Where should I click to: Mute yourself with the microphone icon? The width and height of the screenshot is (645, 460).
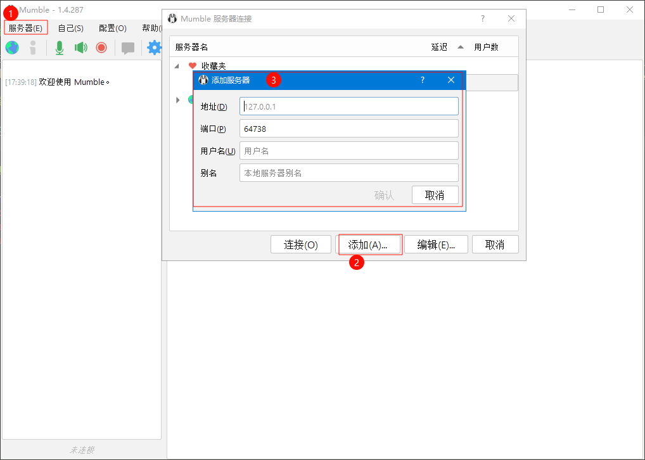point(60,48)
